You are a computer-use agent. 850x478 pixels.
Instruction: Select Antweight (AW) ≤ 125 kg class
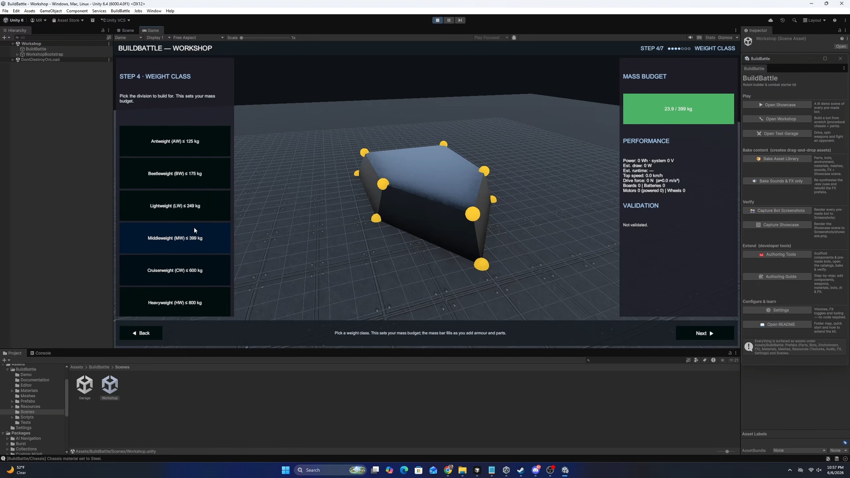(x=175, y=141)
